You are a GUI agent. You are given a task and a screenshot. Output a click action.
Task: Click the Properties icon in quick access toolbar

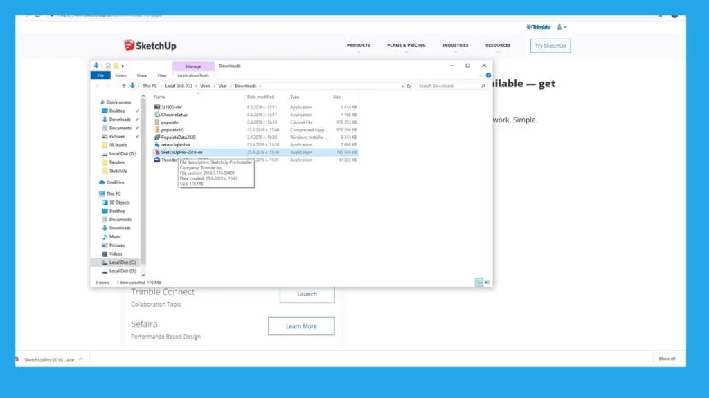pyautogui.click(x=107, y=66)
